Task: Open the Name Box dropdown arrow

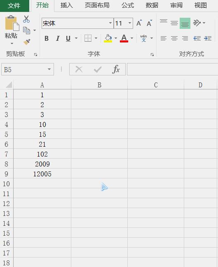Action: pyautogui.click(x=49, y=69)
